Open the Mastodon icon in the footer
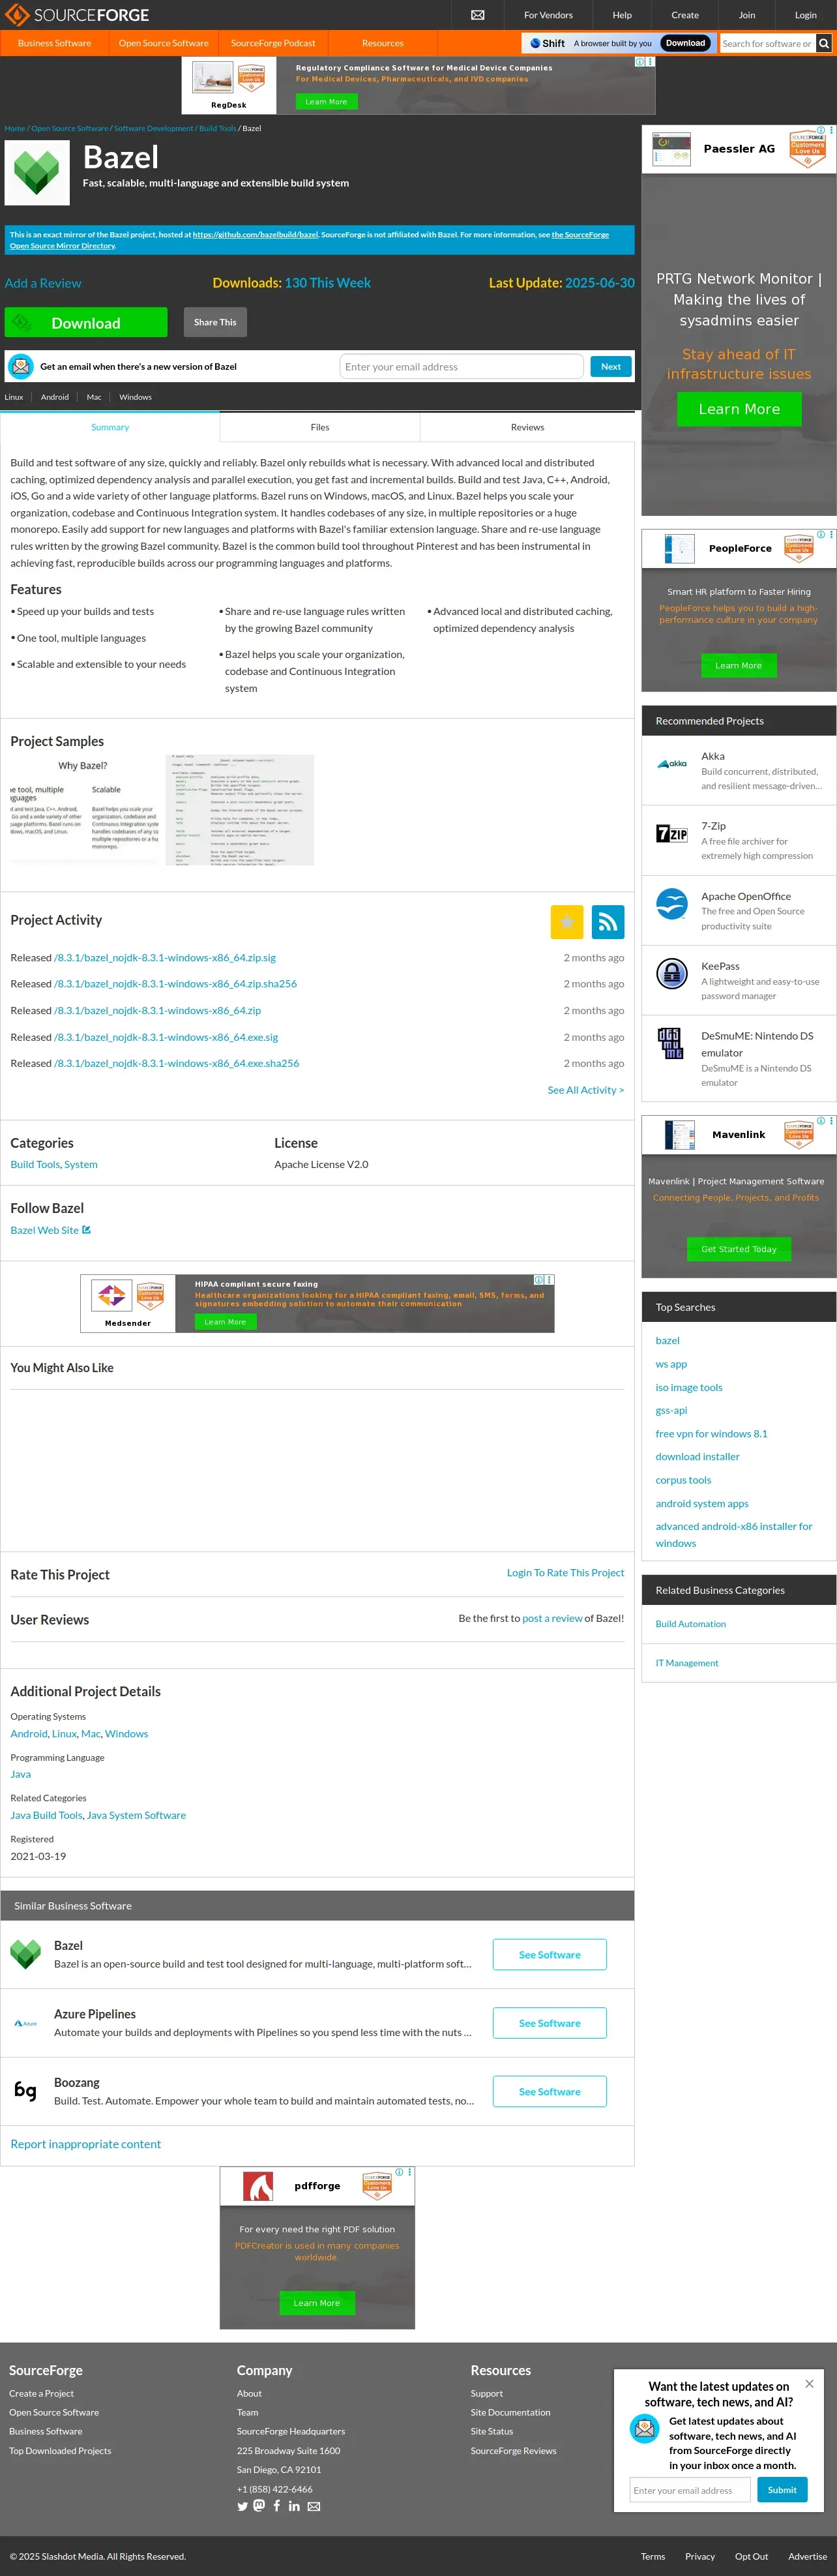 259,2505
